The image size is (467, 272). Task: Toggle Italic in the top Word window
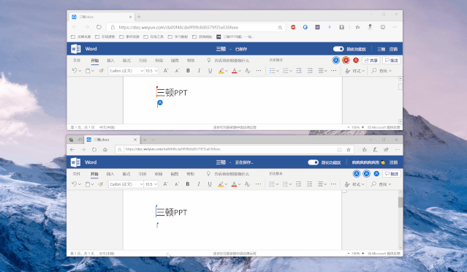(x=199, y=71)
